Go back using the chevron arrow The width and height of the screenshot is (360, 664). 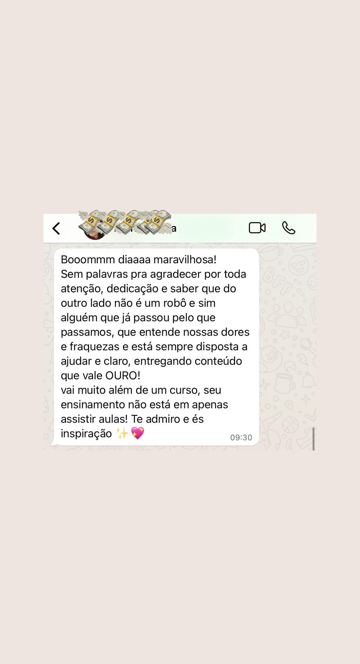pos(56,228)
